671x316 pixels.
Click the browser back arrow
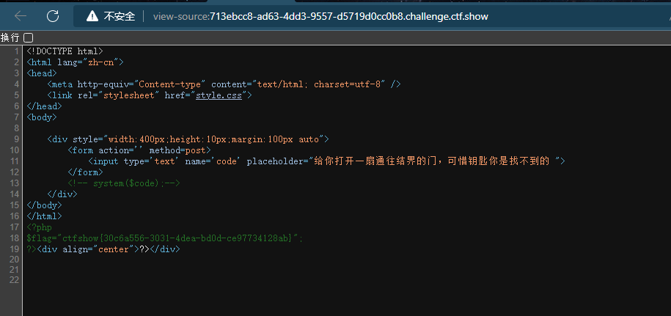click(20, 16)
